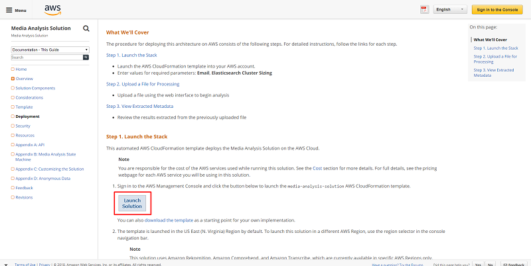Click the What We'll Cover heading

click(x=127, y=32)
